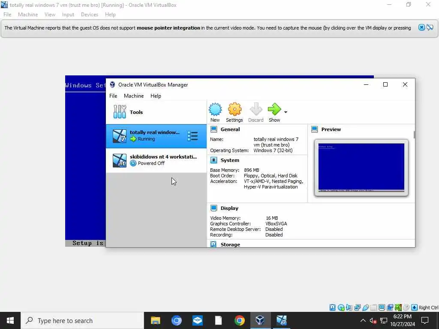The width and height of the screenshot is (439, 329).
Task: Click 'Windows 7 (32-bit)' operating system value
Action: (x=273, y=150)
